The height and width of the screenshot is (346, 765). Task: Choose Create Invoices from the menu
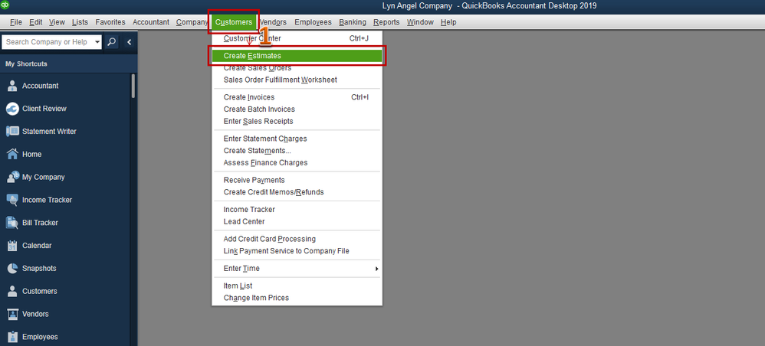297,97
